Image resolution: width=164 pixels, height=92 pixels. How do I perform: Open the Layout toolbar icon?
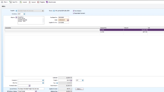pos(30,2)
